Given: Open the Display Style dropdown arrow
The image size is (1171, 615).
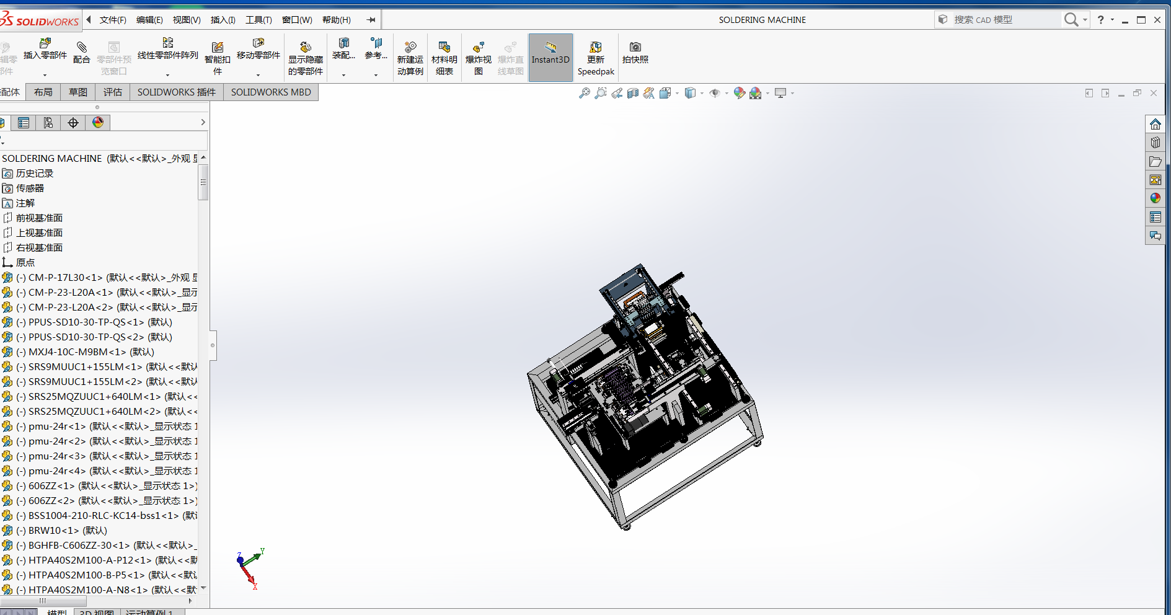Looking at the screenshot, I should [702, 94].
